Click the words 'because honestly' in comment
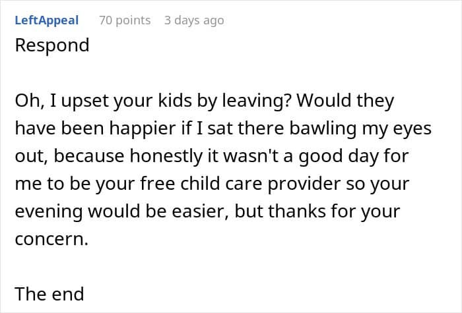Viewport: 462px width, 313px height. pyautogui.click(x=128, y=156)
